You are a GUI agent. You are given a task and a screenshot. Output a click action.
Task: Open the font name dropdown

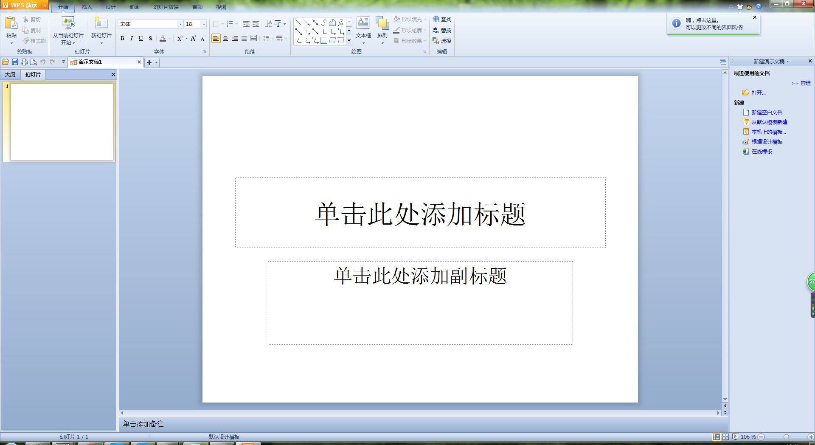[180, 24]
